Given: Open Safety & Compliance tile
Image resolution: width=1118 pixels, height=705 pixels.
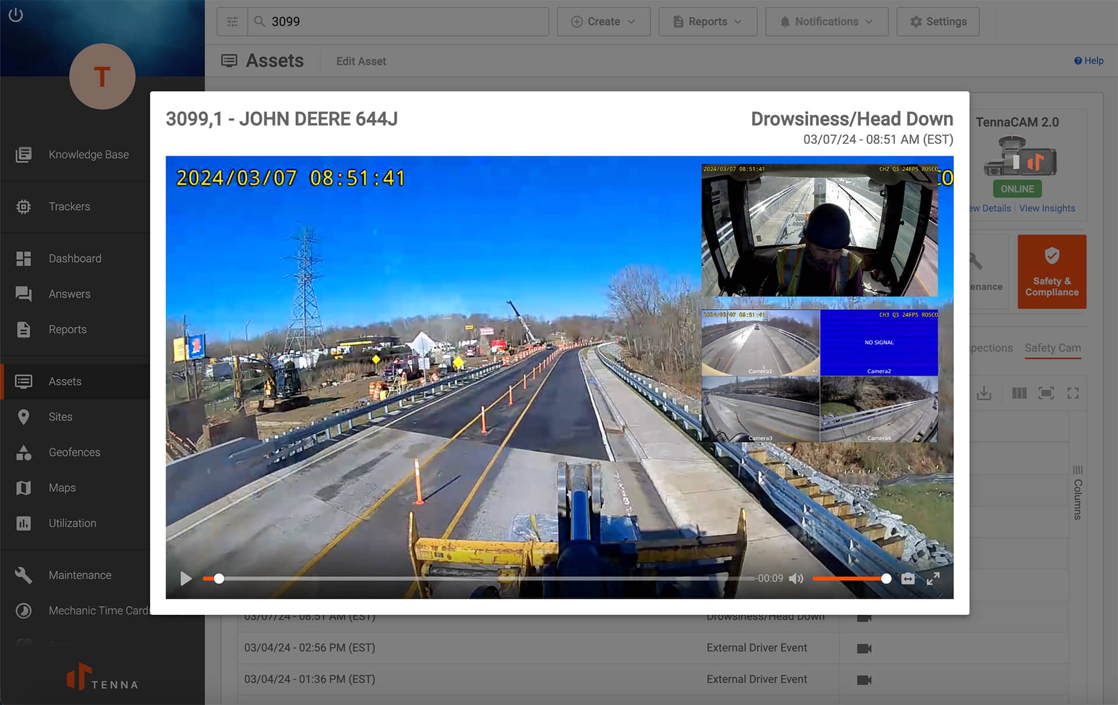Looking at the screenshot, I should coord(1052,271).
